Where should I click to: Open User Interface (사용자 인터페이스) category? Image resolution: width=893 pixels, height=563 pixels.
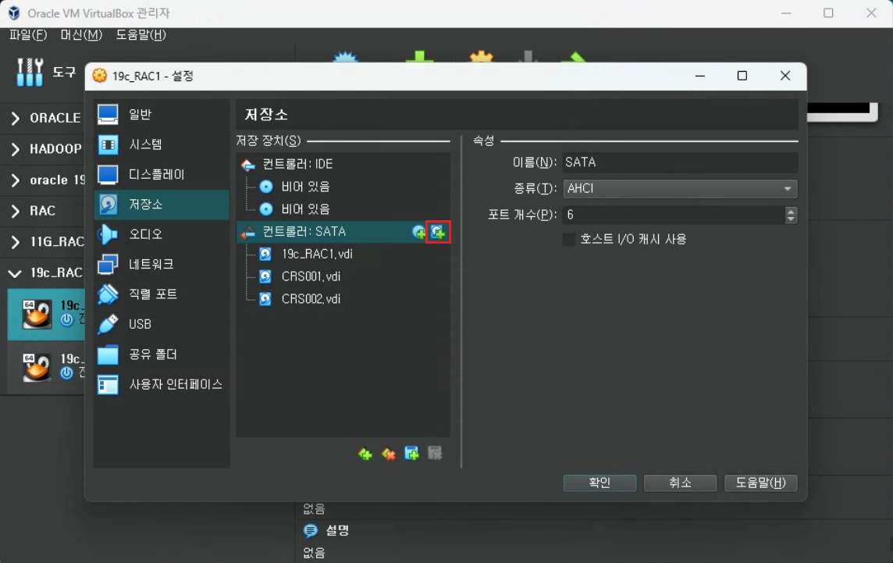coord(162,385)
